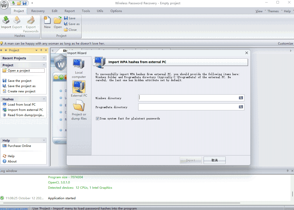Viewport: 294px width, 210px height.
Task: Open the Options ribbon tab
Action: point(116,11)
